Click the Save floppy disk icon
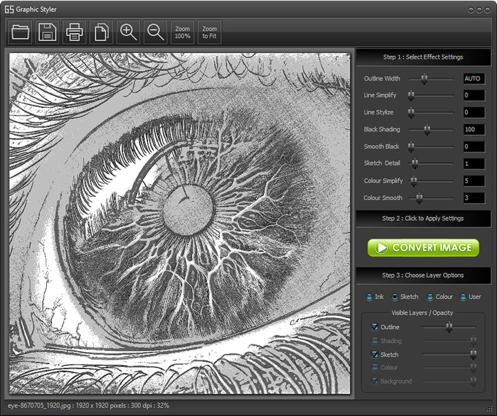The height and width of the screenshot is (416, 497). 48,32
